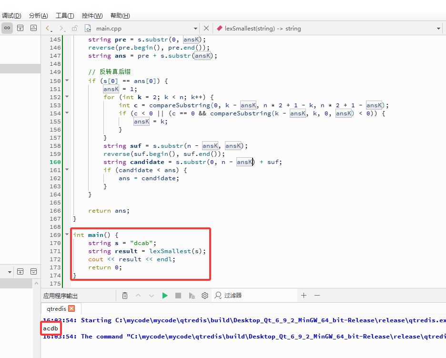
Task: Click the split-add icon beside the link icon
Action: pos(20,28)
